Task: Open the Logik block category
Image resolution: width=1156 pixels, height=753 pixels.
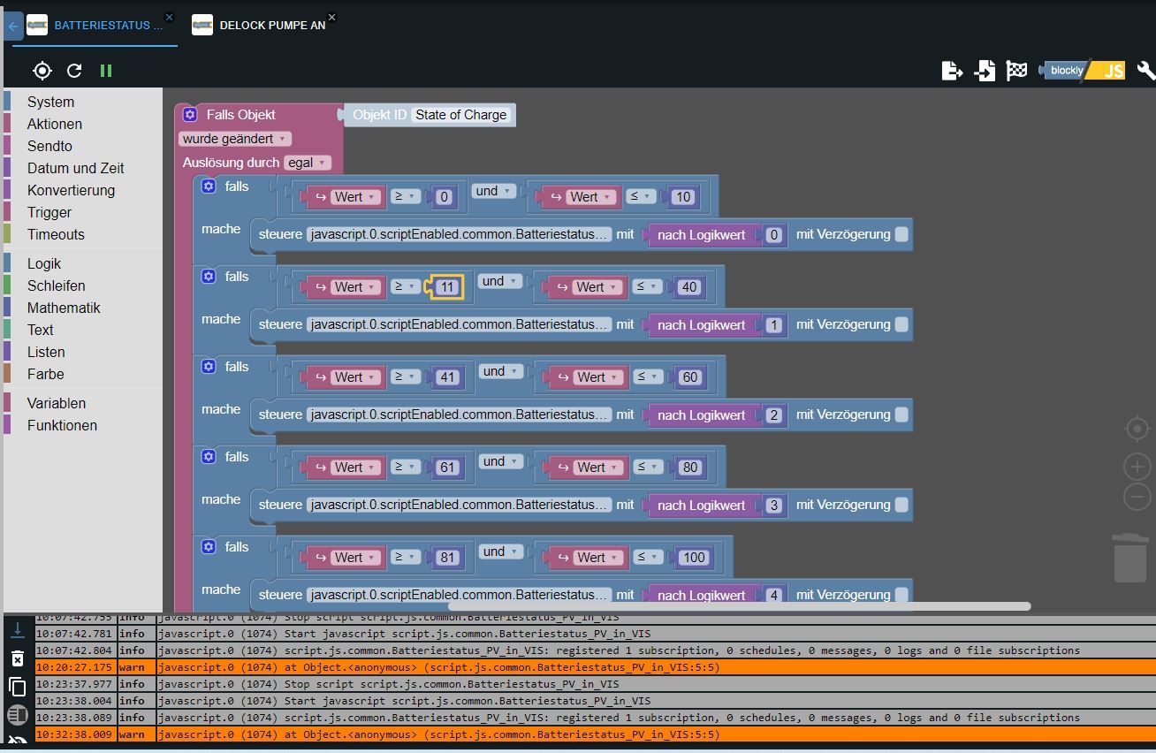Action: pos(44,263)
